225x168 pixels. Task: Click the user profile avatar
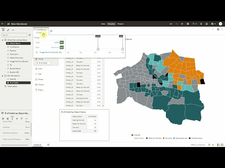pos(220,24)
